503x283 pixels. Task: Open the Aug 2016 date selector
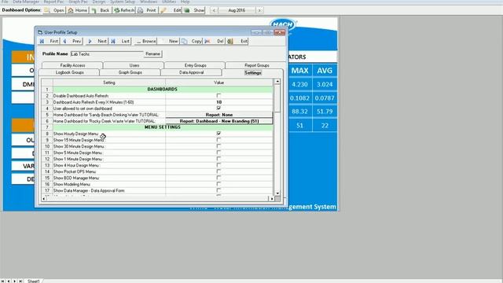click(237, 10)
